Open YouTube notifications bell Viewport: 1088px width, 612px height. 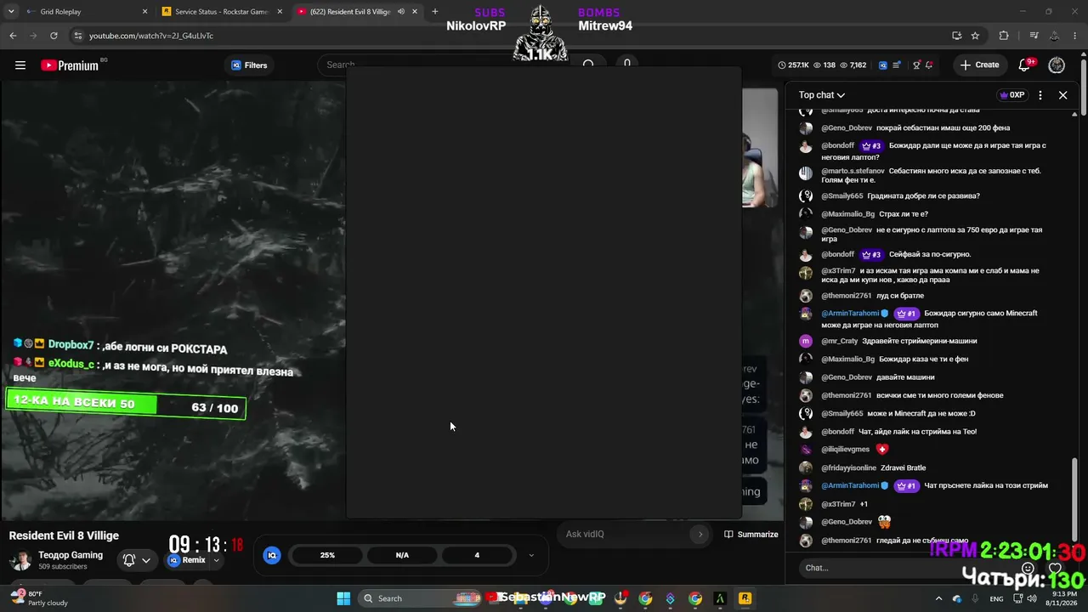pyautogui.click(x=1025, y=65)
